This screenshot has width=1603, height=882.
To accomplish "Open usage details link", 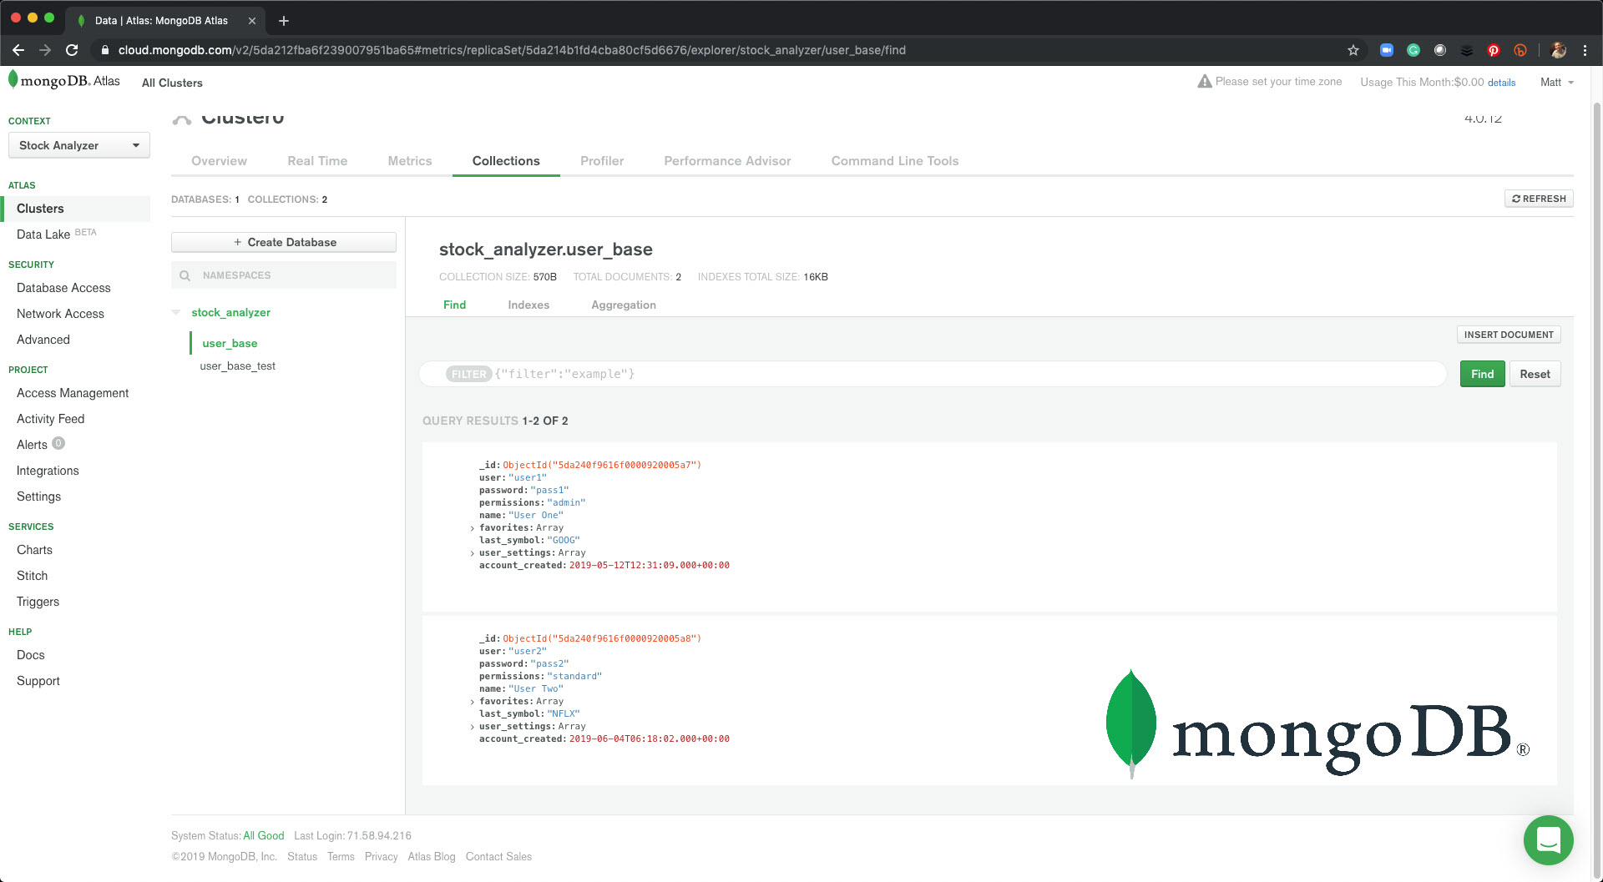I will tap(1501, 83).
